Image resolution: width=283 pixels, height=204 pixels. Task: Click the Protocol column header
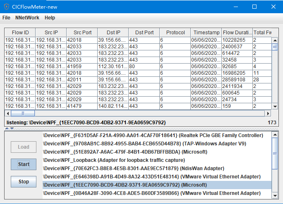(x=175, y=33)
